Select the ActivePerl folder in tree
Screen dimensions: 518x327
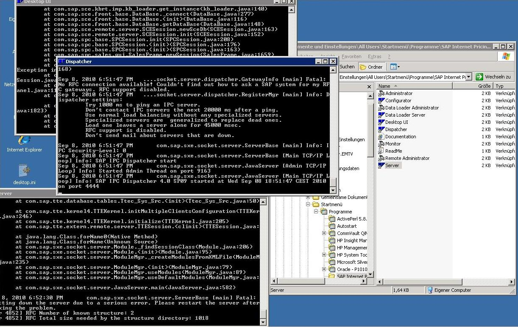coord(348,219)
